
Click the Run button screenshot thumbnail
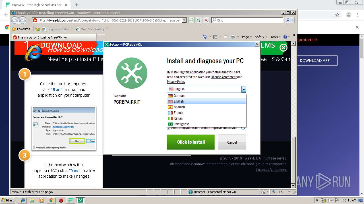64,128
